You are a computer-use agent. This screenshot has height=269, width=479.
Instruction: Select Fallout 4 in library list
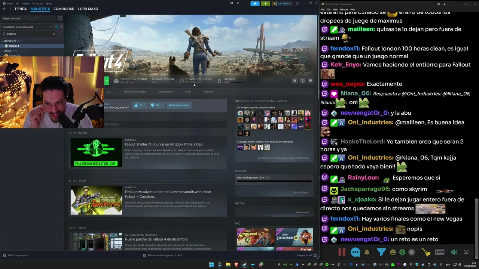pyautogui.click(x=32, y=46)
